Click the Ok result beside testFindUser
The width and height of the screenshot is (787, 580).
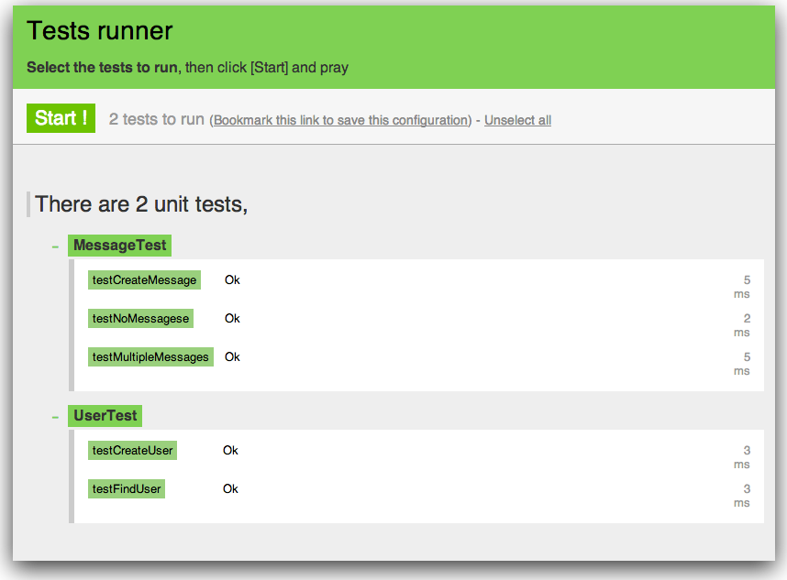(x=230, y=489)
